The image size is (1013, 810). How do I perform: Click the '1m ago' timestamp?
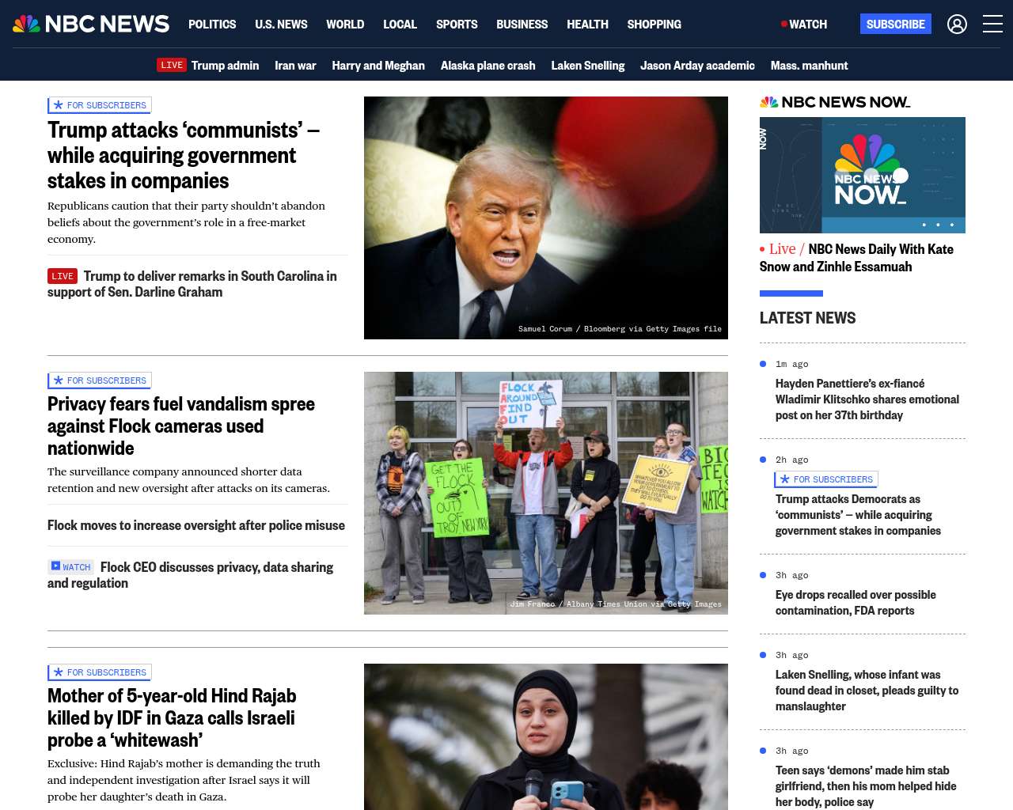click(x=792, y=364)
